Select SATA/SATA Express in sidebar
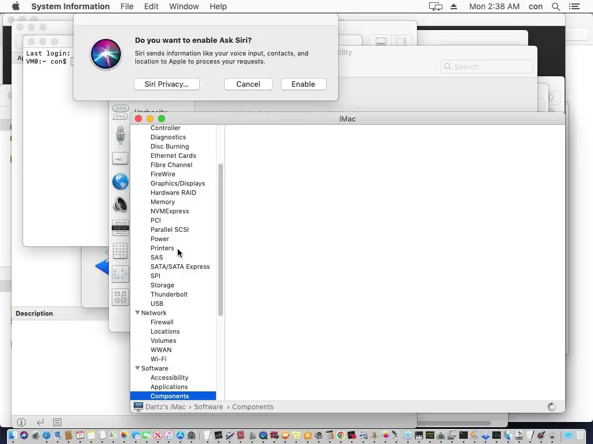The width and height of the screenshot is (593, 444). coord(180,267)
